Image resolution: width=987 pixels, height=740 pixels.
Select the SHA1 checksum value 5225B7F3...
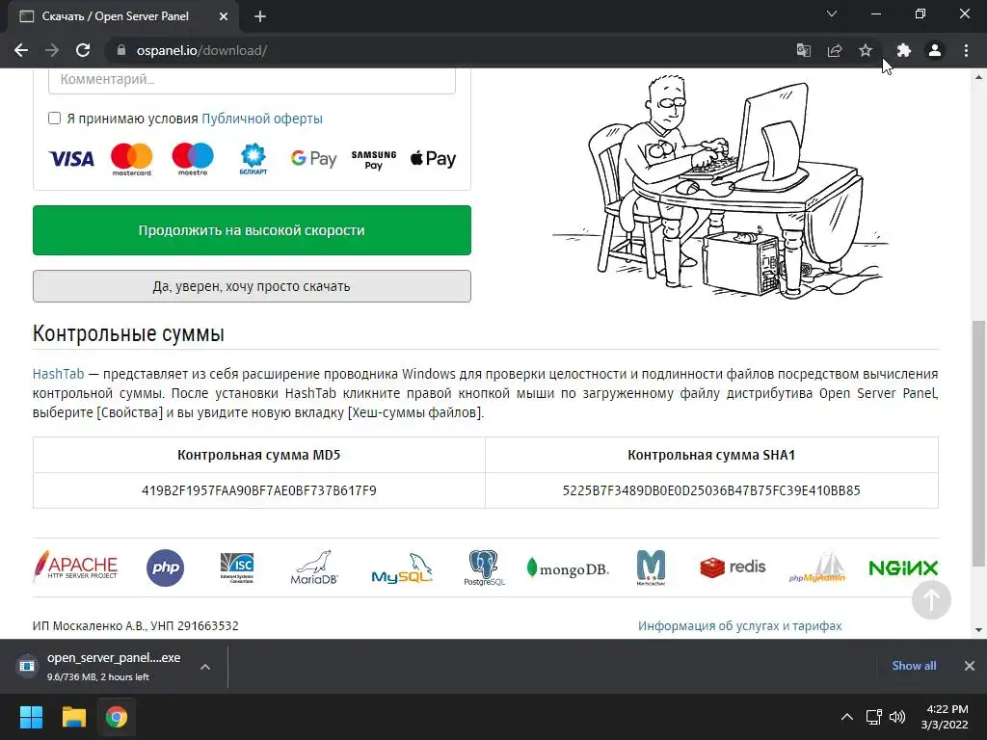click(711, 490)
